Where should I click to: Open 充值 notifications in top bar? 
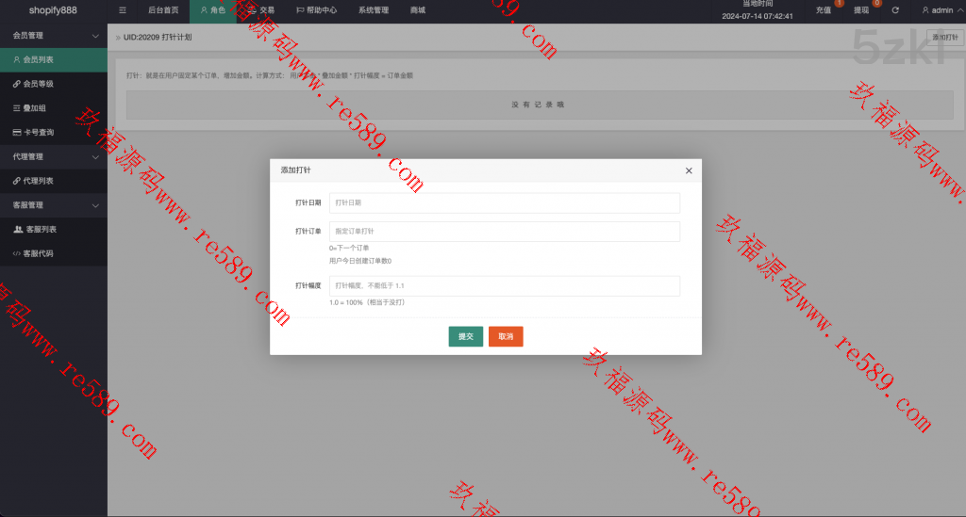(x=824, y=10)
